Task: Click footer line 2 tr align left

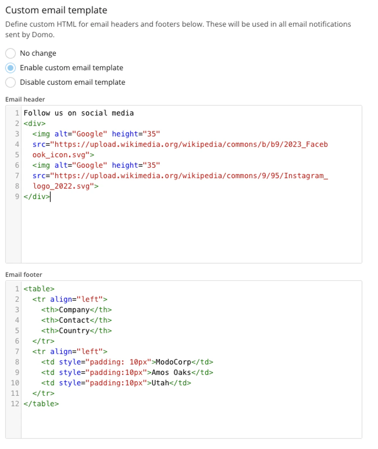Action: click(70, 299)
